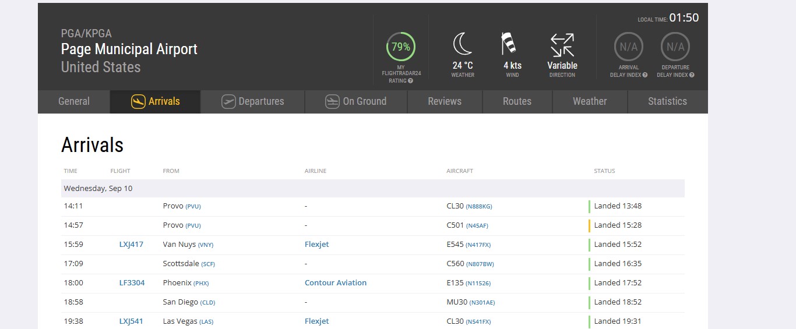Open flight LXJ417 details
796x329 pixels.
click(131, 245)
